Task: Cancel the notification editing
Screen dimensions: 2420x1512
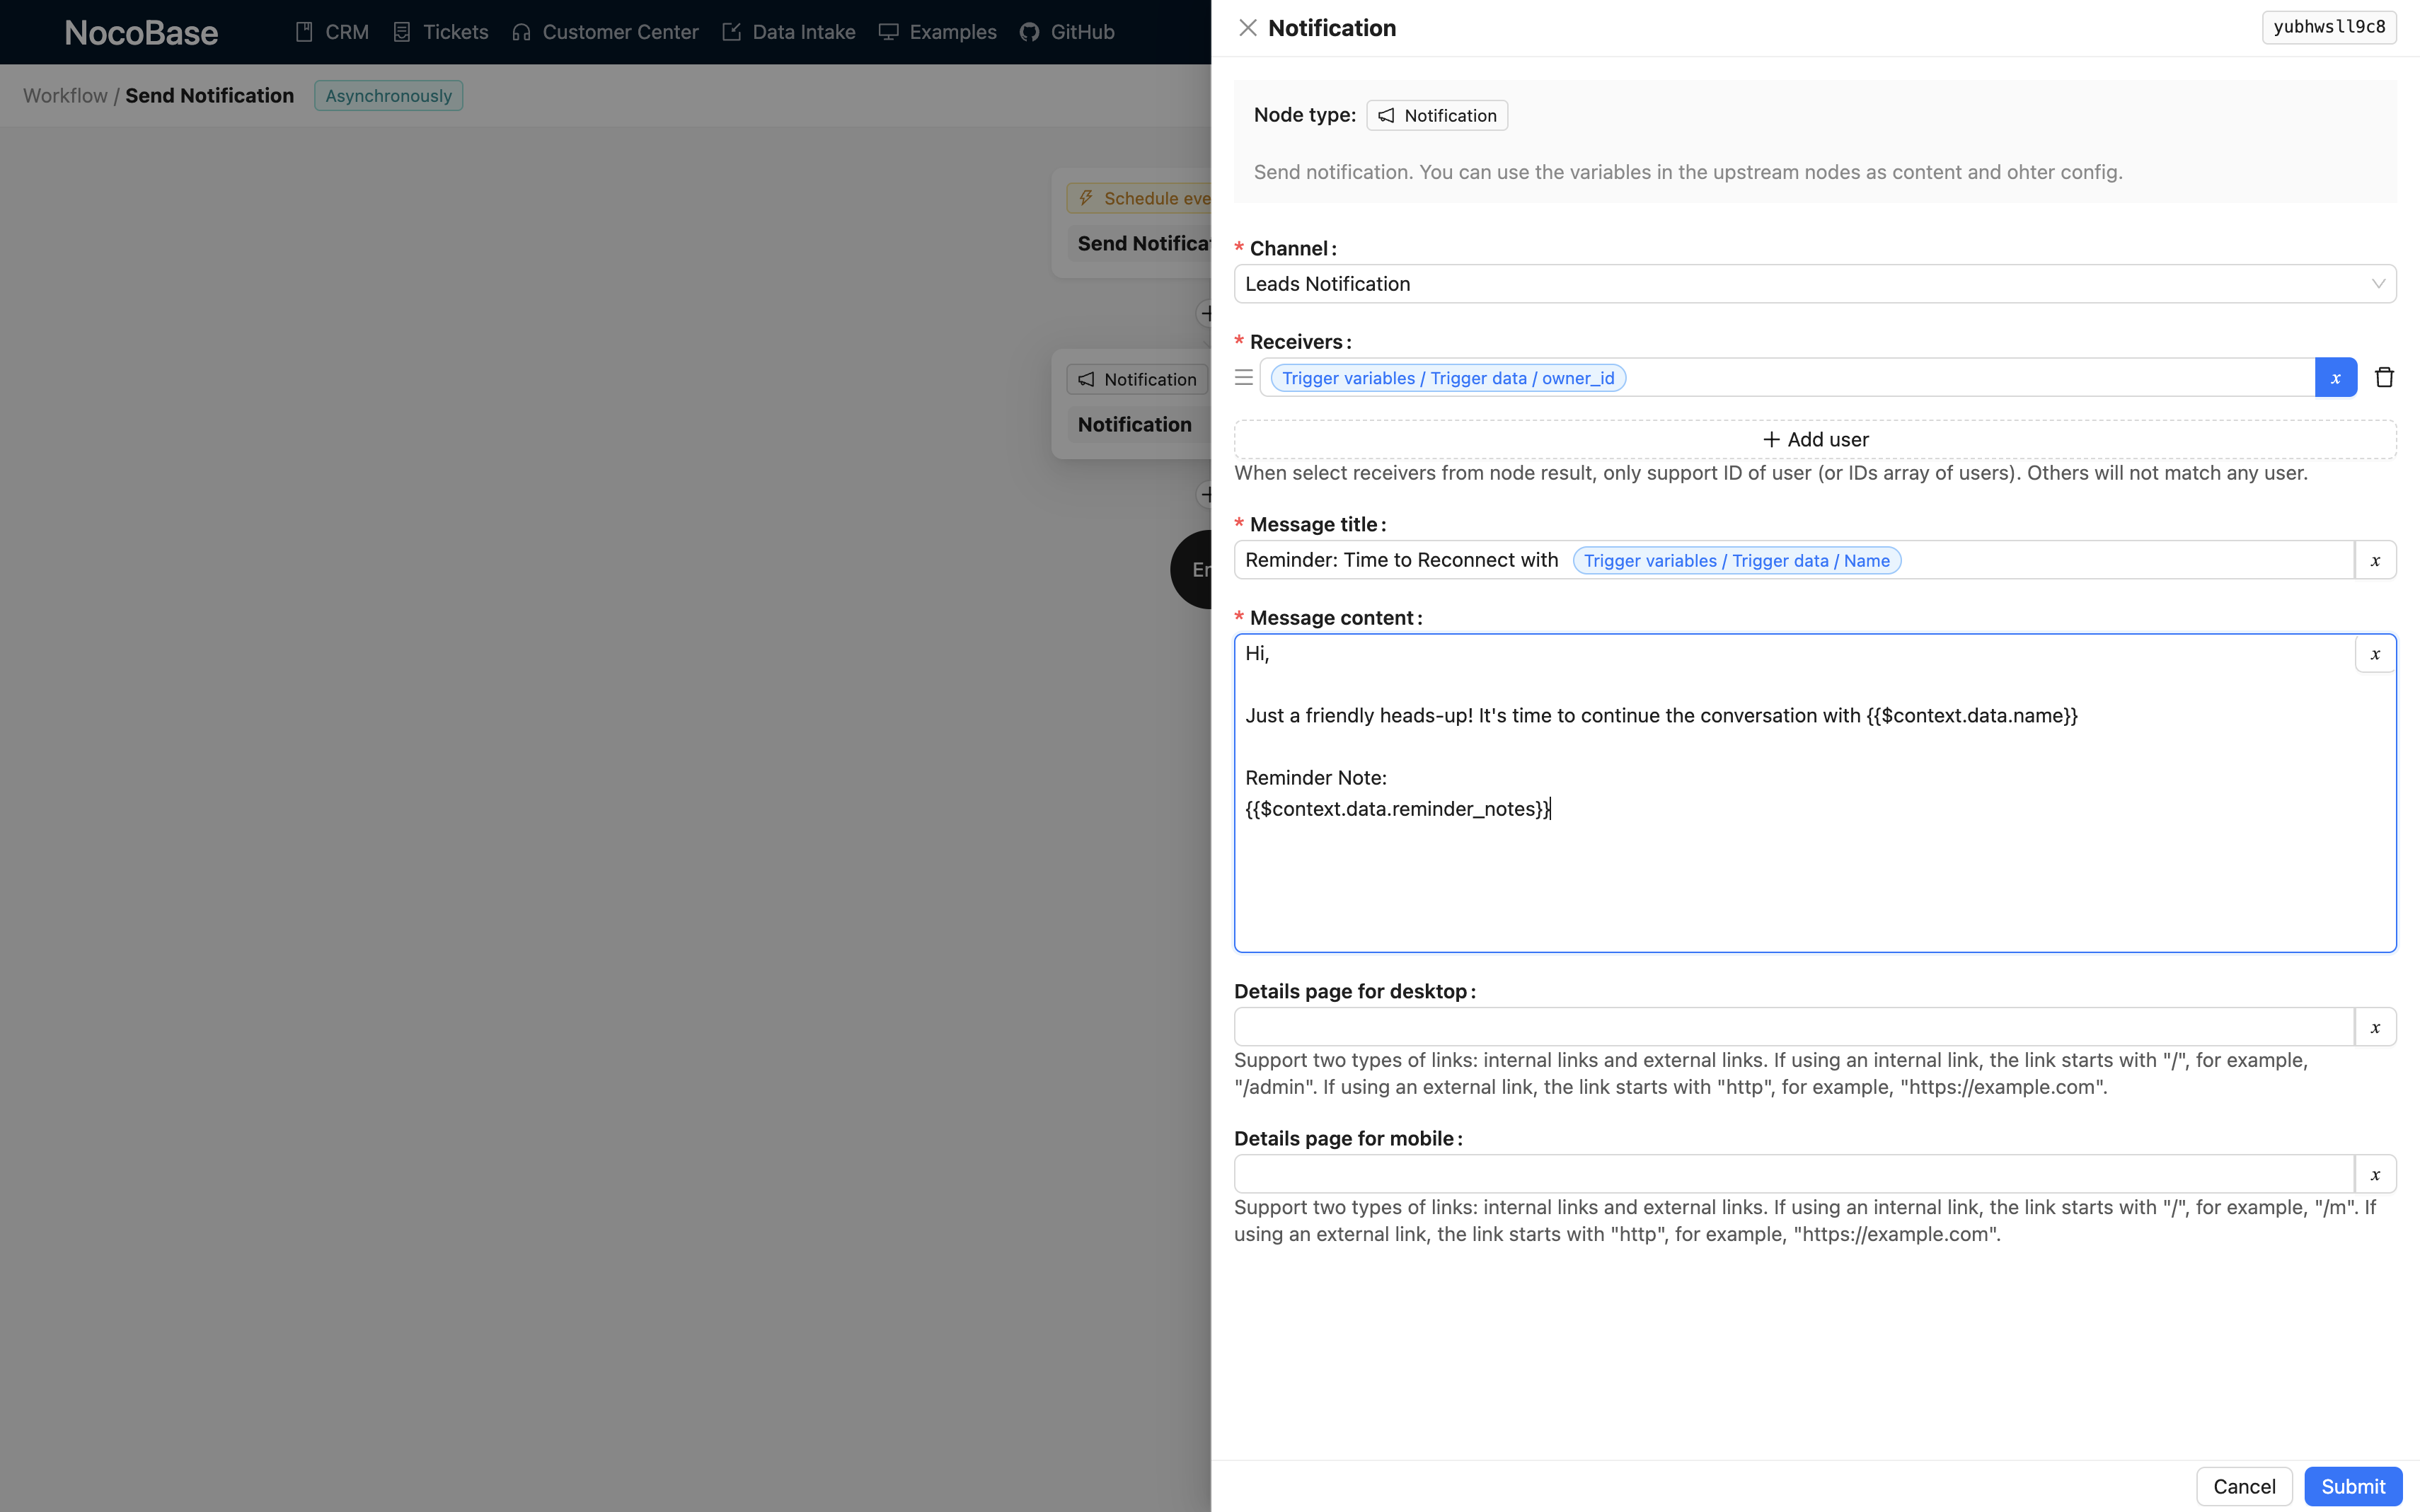Action: (x=2243, y=1486)
